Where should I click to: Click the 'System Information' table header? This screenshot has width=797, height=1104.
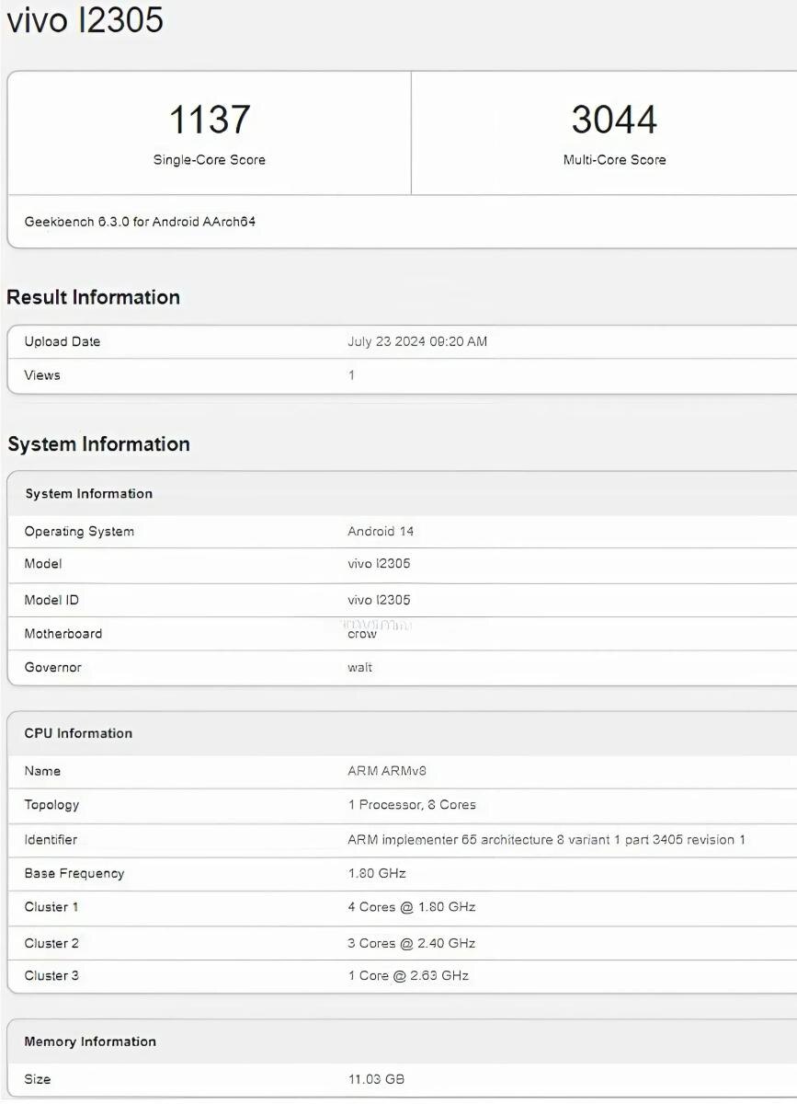pyautogui.click(x=89, y=494)
